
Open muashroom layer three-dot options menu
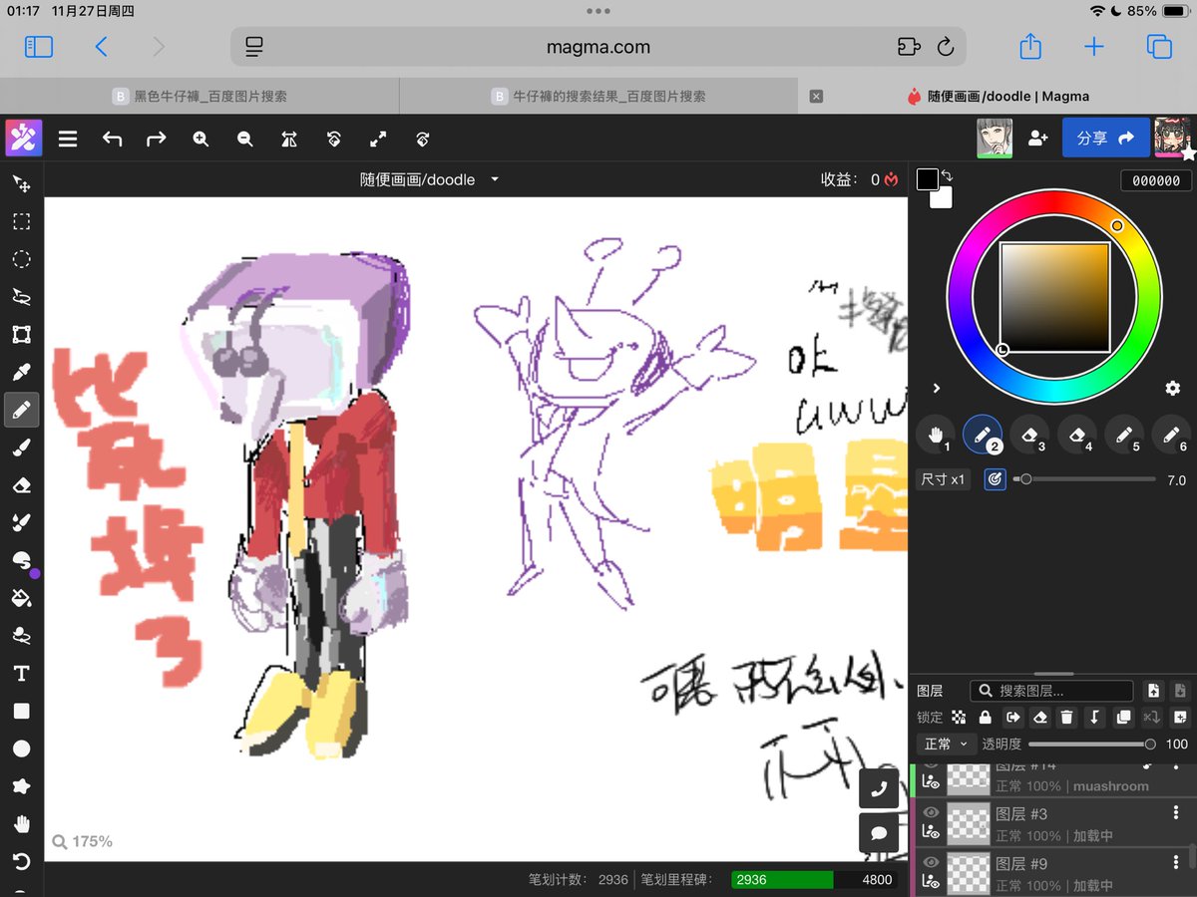click(1176, 767)
